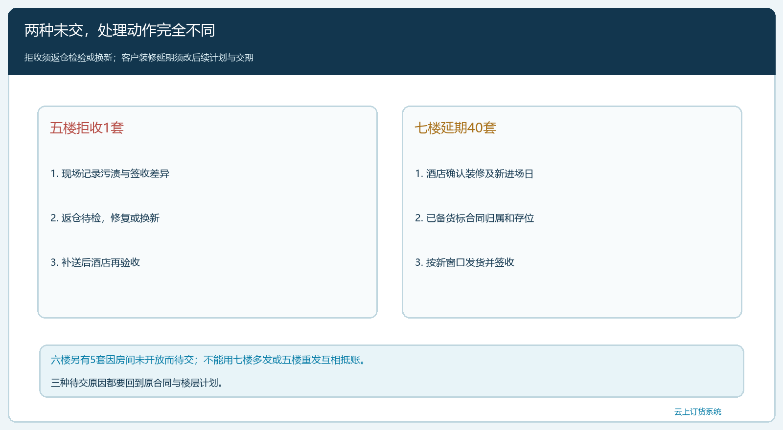Select step 现场记录污渍与签收差异
The height and width of the screenshot is (430, 783).
tap(110, 173)
